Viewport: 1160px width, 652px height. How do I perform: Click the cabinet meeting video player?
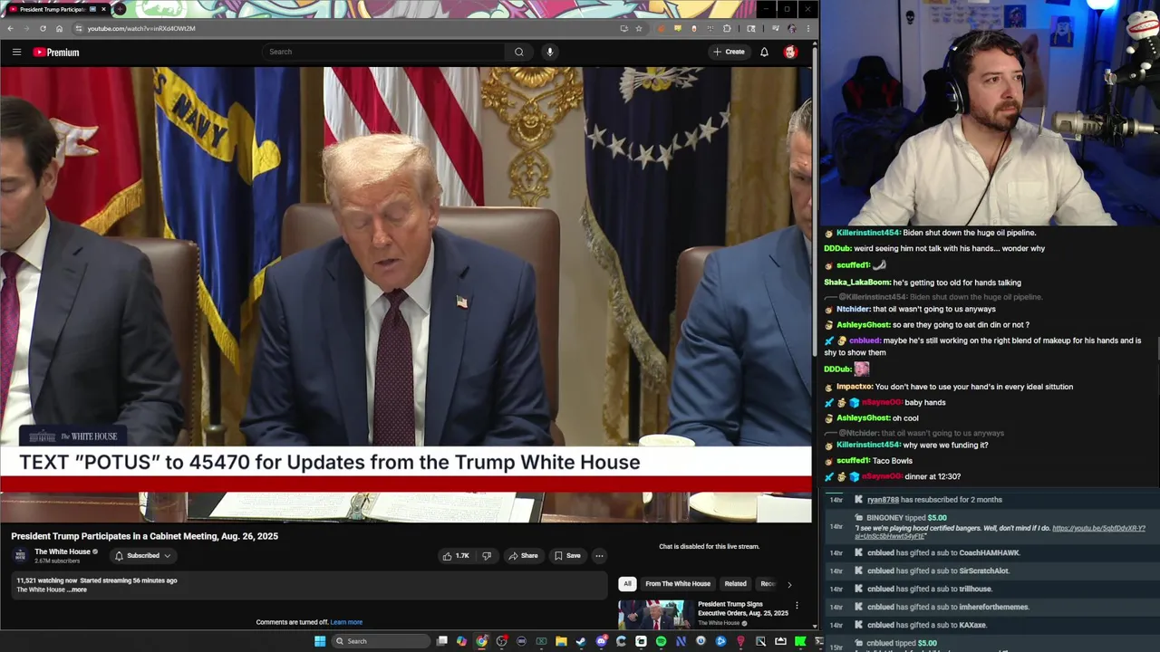(406, 294)
